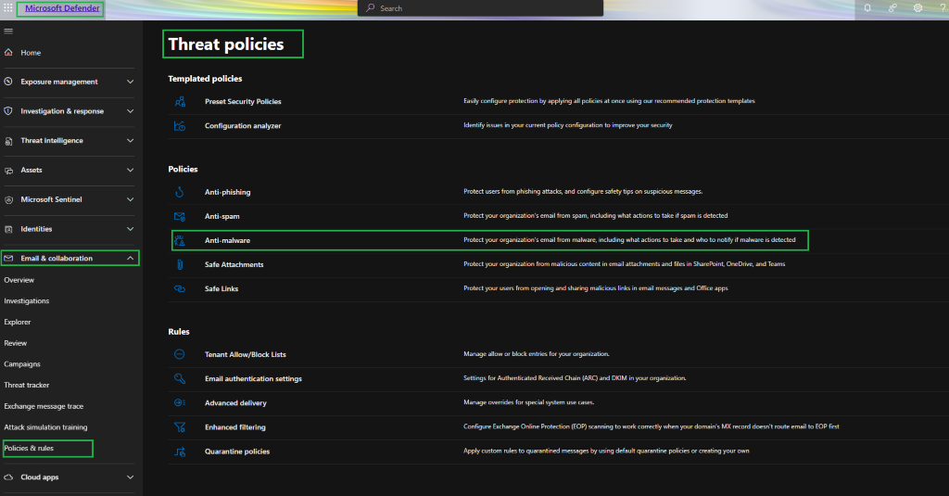The image size is (949, 496).
Task: Open Review in the sidebar
Action: click(16, 343)
